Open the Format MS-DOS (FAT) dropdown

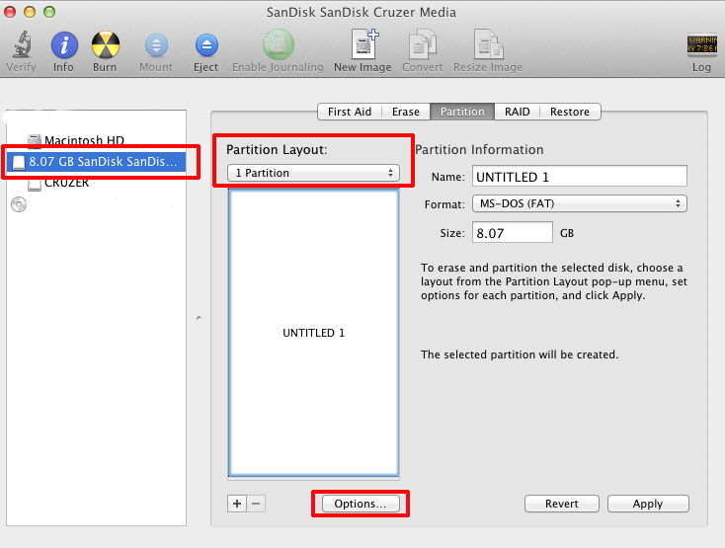(580, 203)
